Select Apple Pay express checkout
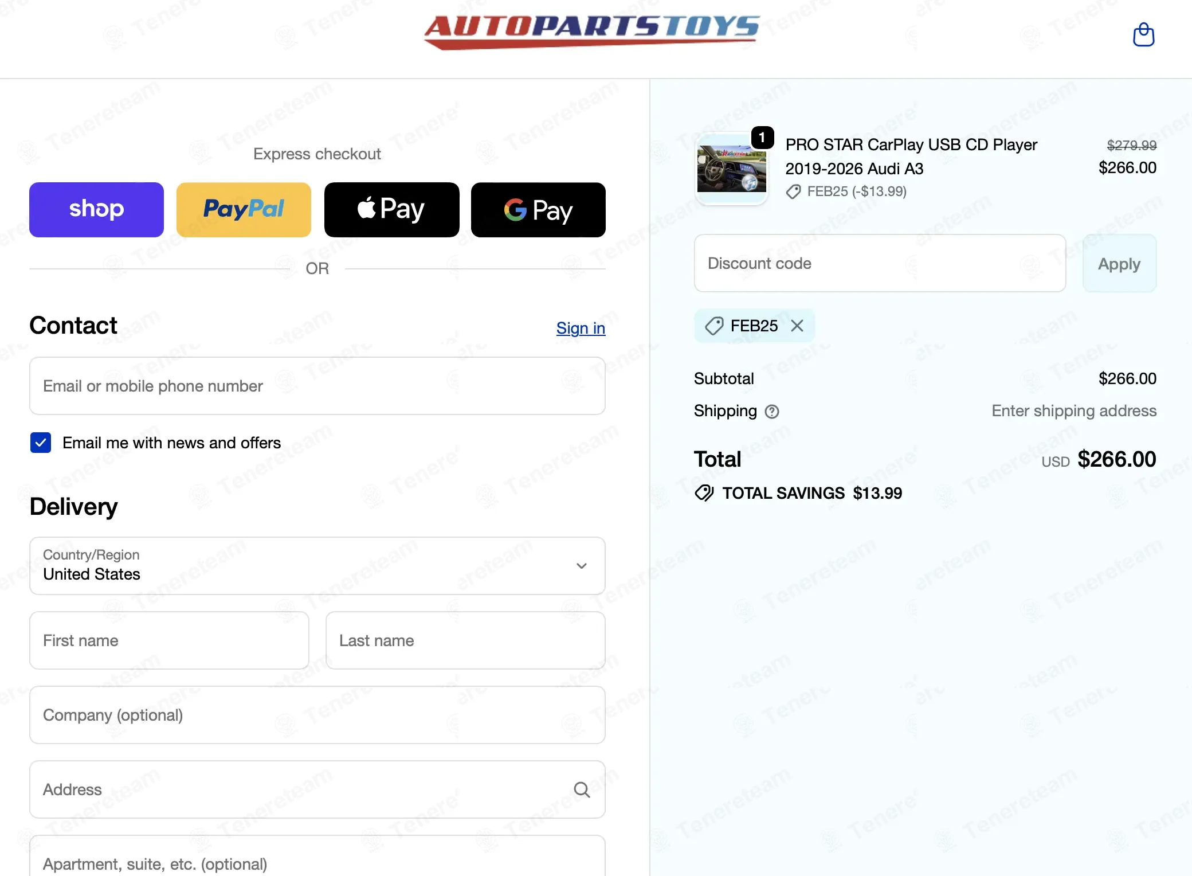 (391, 210)
